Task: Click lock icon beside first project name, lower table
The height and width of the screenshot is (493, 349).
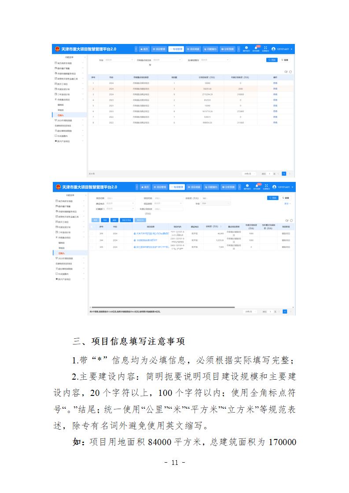Action: tap(135, 234)
